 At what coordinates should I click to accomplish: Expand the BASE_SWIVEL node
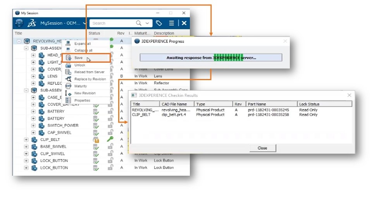pos(26,146)
